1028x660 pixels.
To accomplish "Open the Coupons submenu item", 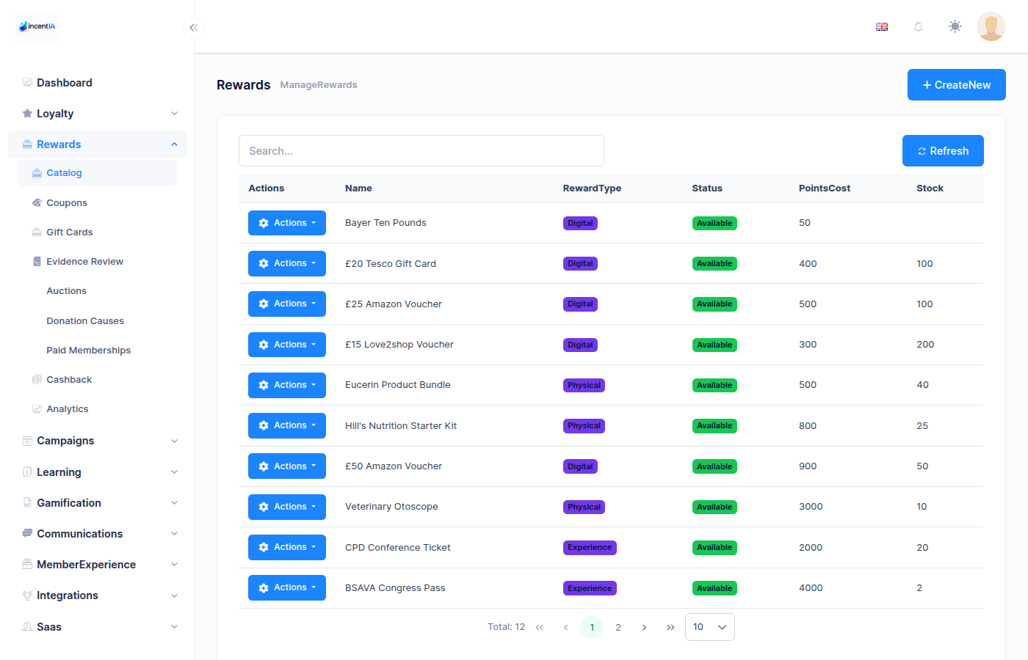I will pos(98,203).
